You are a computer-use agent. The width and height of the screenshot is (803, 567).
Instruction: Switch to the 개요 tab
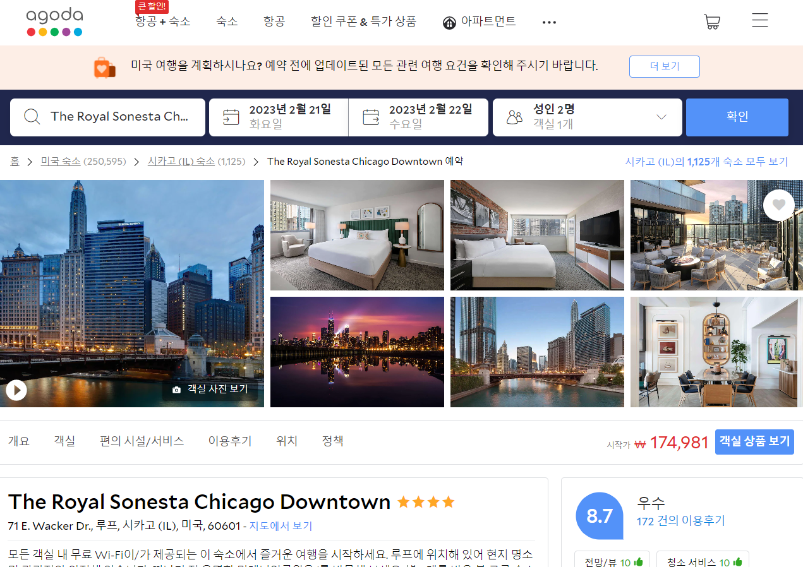coord(18,441)
